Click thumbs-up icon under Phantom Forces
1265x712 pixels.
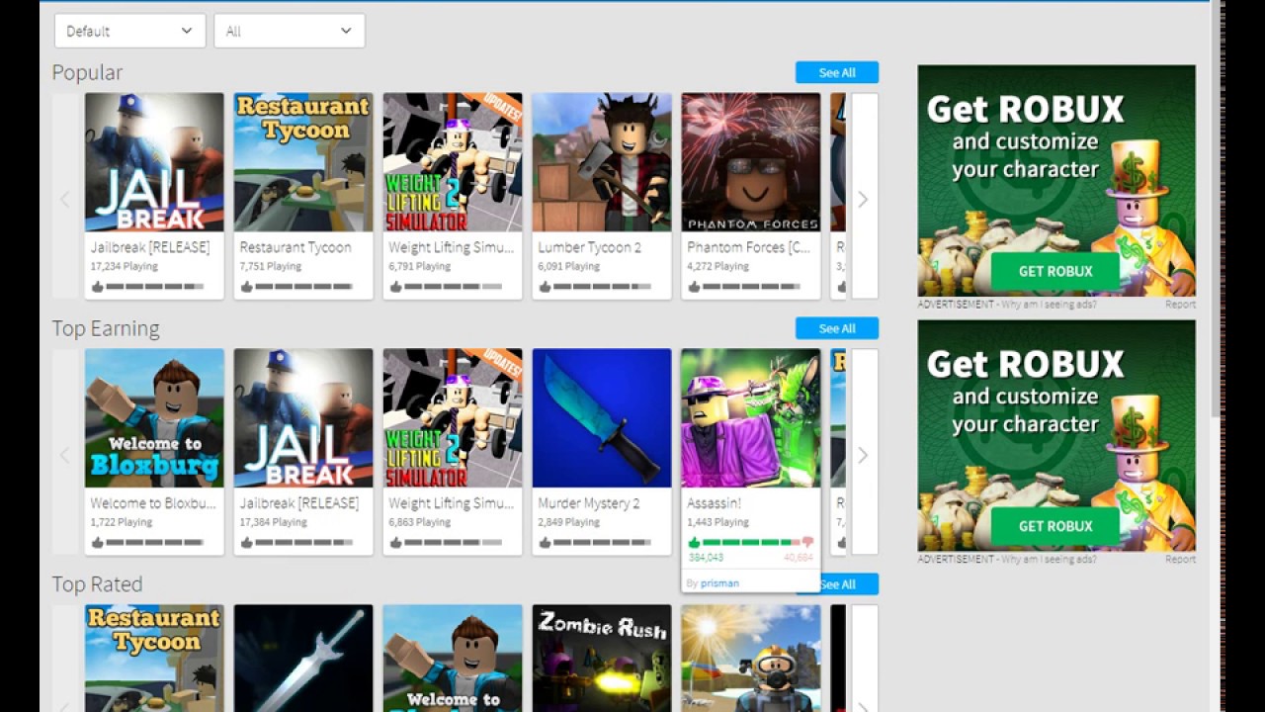pos(694,287)
